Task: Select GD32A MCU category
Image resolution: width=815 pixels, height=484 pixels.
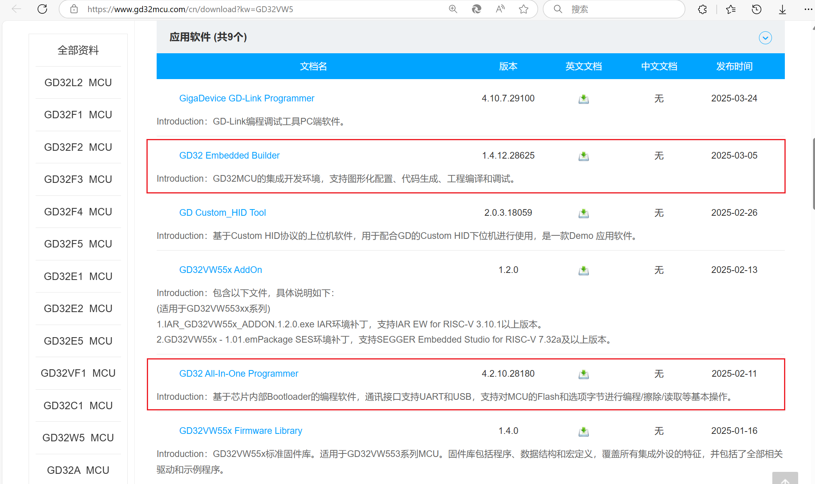Action: [x=78, y=470]
